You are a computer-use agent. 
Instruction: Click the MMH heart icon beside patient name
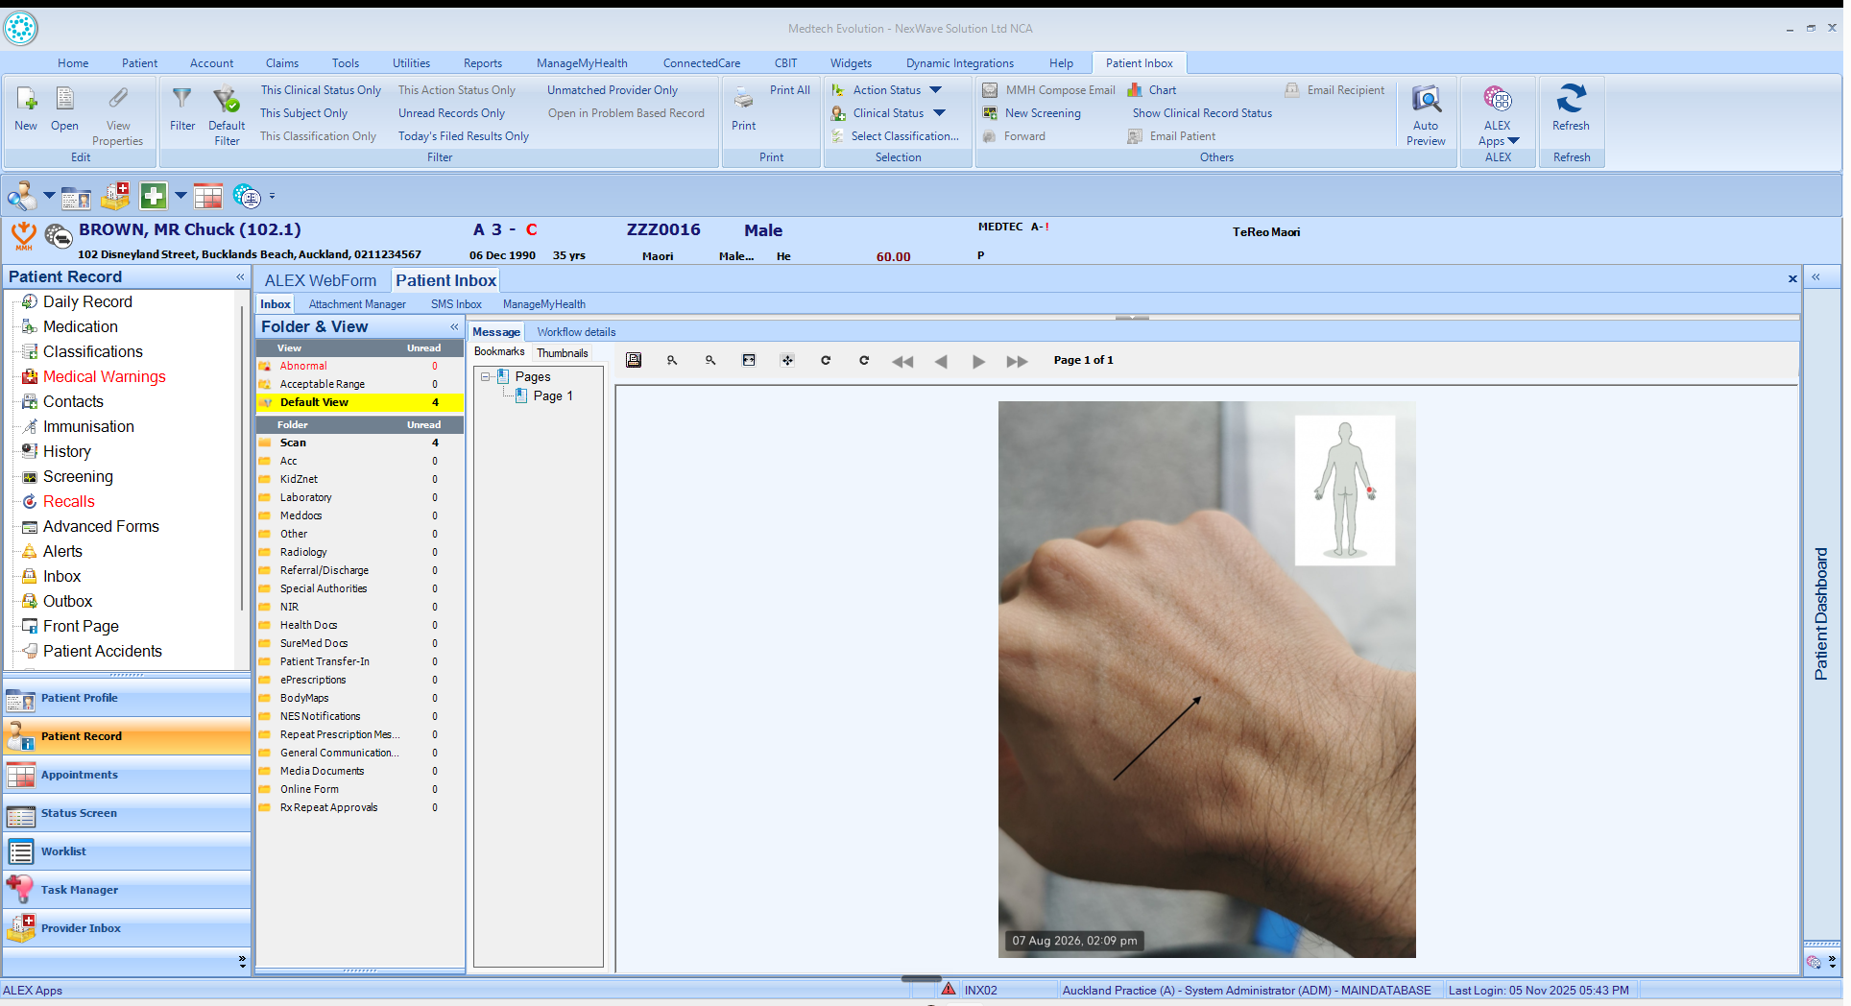pyautogui.click(x=23, y=234)
